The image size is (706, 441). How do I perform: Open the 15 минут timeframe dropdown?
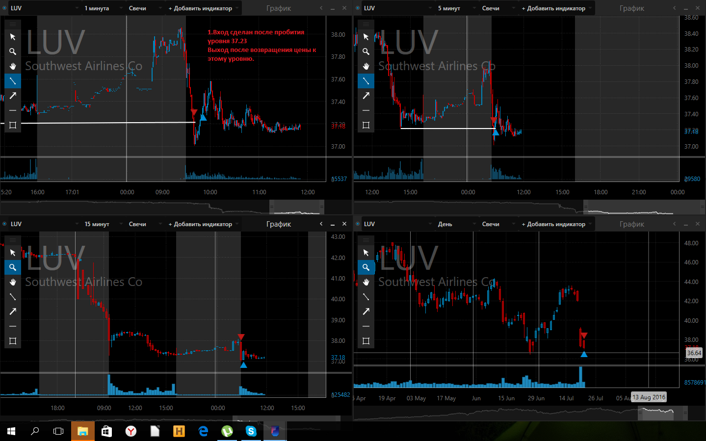(x=104, y=224)
